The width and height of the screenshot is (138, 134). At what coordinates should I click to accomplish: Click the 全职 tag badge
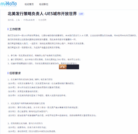(x=81, y=14)
